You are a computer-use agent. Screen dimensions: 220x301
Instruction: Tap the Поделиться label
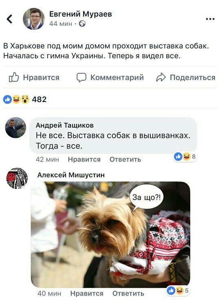(x=193, y=77)
